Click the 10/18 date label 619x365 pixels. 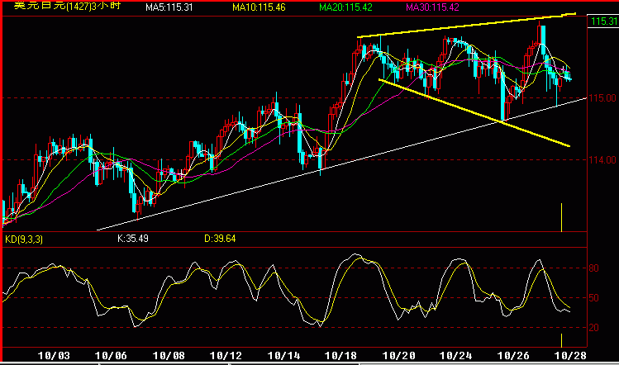click(340, 356)
